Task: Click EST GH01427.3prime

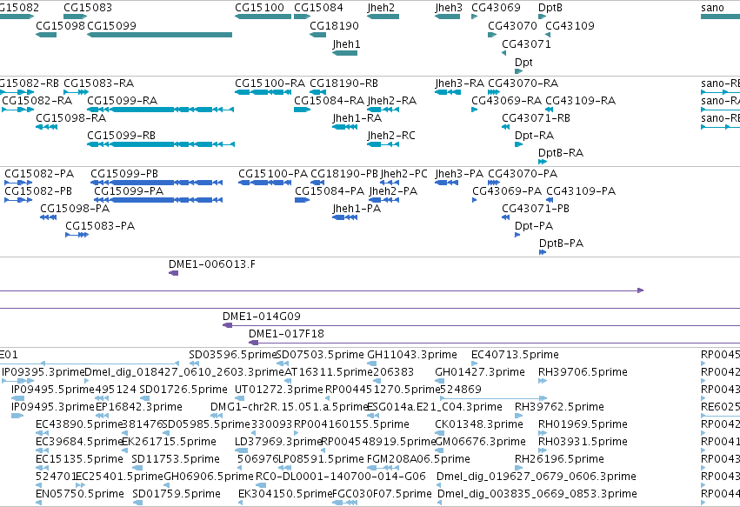Action: pyautogui.click(x=440, y=381)
